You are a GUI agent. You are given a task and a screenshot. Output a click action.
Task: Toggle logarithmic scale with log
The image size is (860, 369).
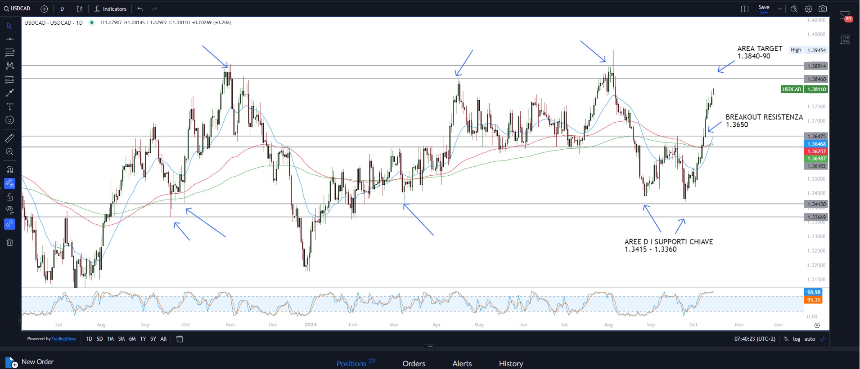pyautogui.click(x=797, y=339)
